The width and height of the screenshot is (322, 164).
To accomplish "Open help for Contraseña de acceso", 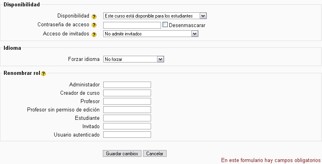I will 94,25.
